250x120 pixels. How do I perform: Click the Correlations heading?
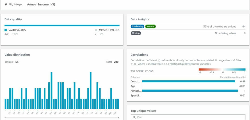tap(139, 55)
